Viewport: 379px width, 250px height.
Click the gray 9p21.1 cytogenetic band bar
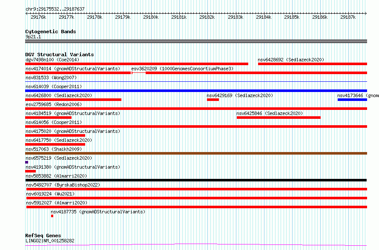click(x=196, y=41)
